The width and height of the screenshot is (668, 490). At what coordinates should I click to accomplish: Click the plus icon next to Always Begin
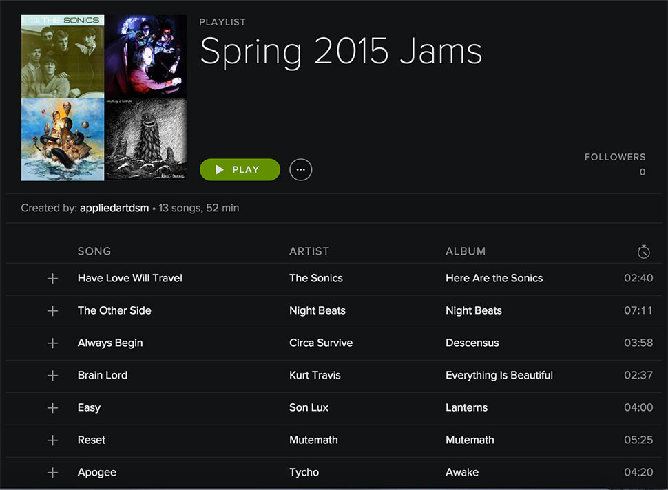52,343
